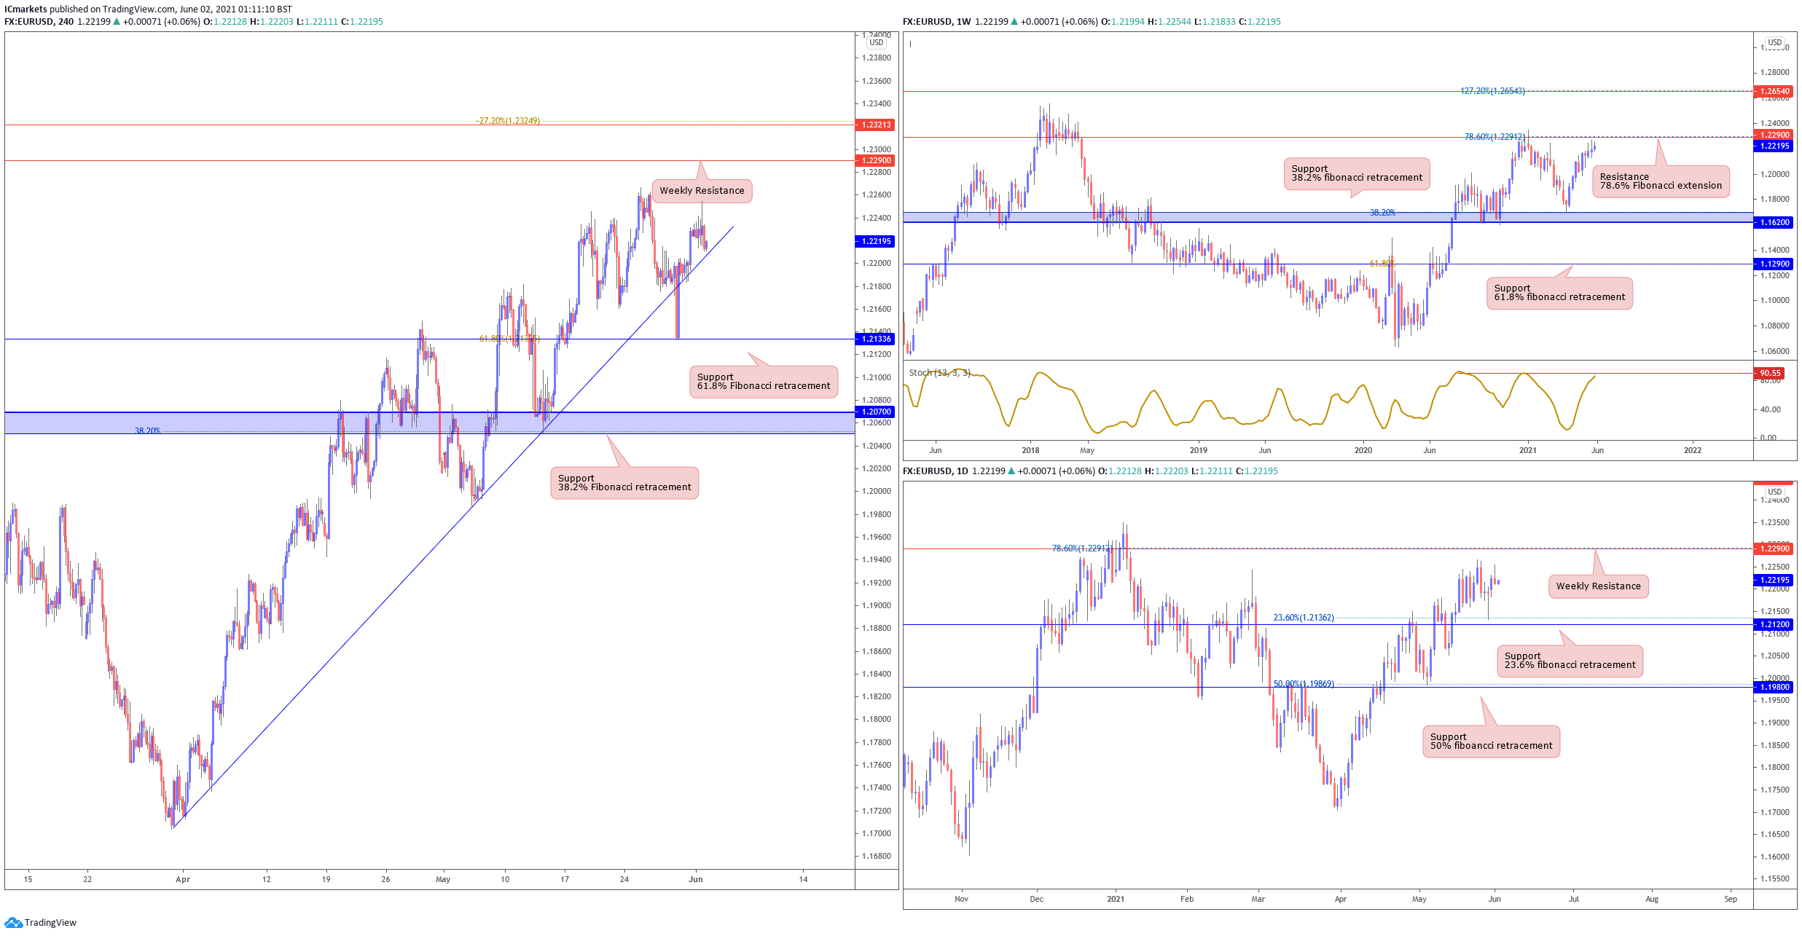The height and width of the screenshot is (936, 1802).
Task: Click the blue 1.19800 price tag
Action: (x=1773, y=688)
